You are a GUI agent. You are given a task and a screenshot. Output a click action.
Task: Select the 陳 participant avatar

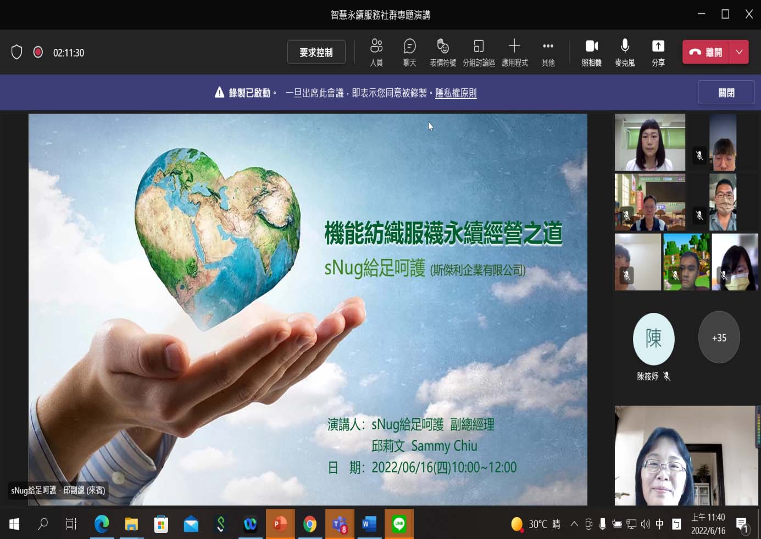653,339
